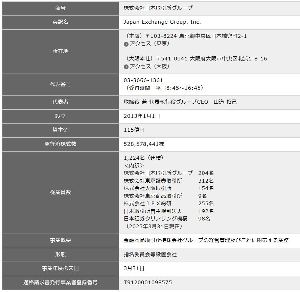Click the 資本金 header cell
This screenshot has width=300, height=292.
(61, 130)
